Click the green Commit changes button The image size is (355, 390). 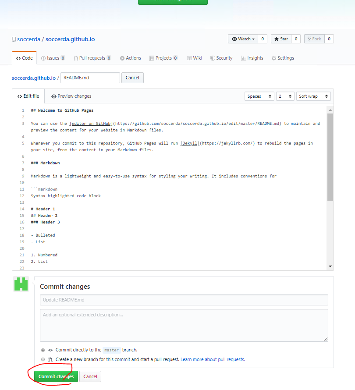pyautogui.click(x=56, y=376)
